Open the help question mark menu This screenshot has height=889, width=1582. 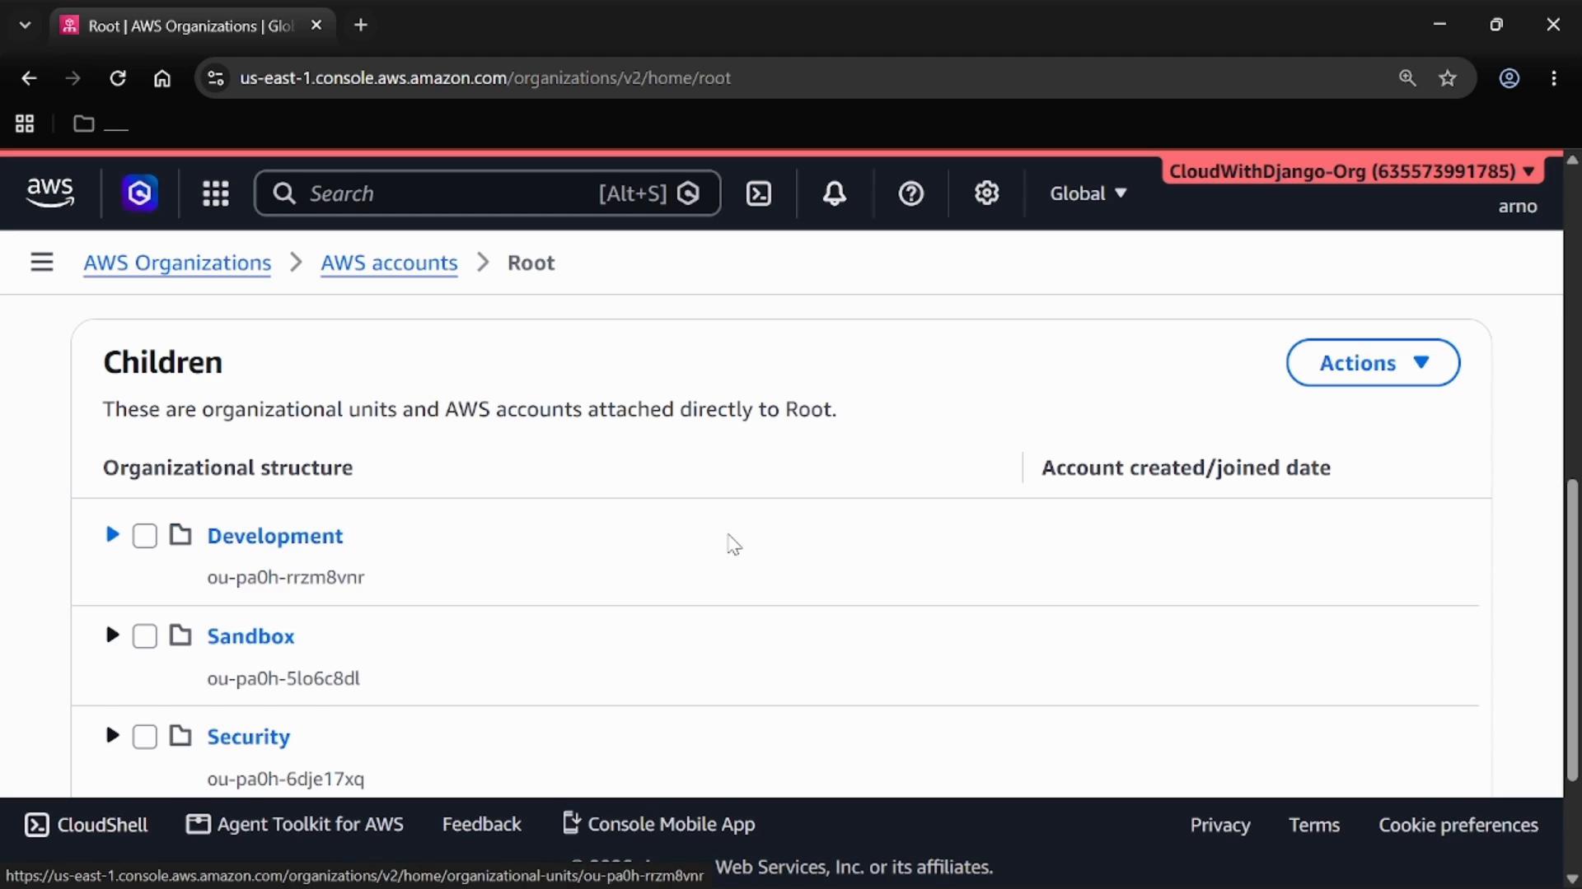click(910, 193)
